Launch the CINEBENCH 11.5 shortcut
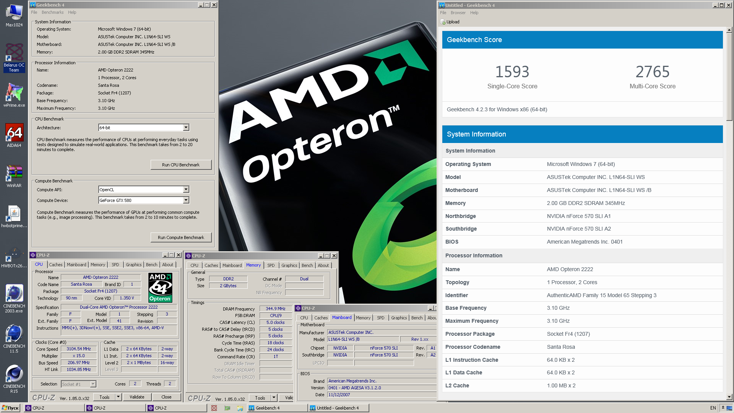Screen dimensions: 734x413 (x=14, y=338)
